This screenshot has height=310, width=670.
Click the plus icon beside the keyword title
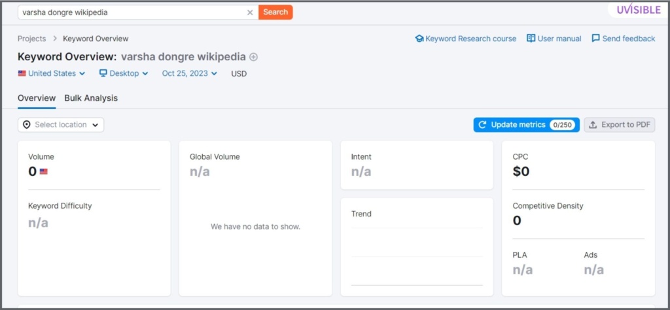pyautogui.click(x=253, y=57)
